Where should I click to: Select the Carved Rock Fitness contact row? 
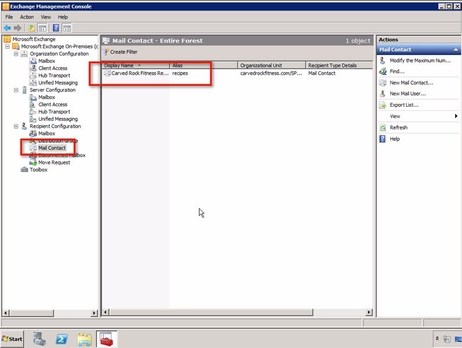point(237,73)
